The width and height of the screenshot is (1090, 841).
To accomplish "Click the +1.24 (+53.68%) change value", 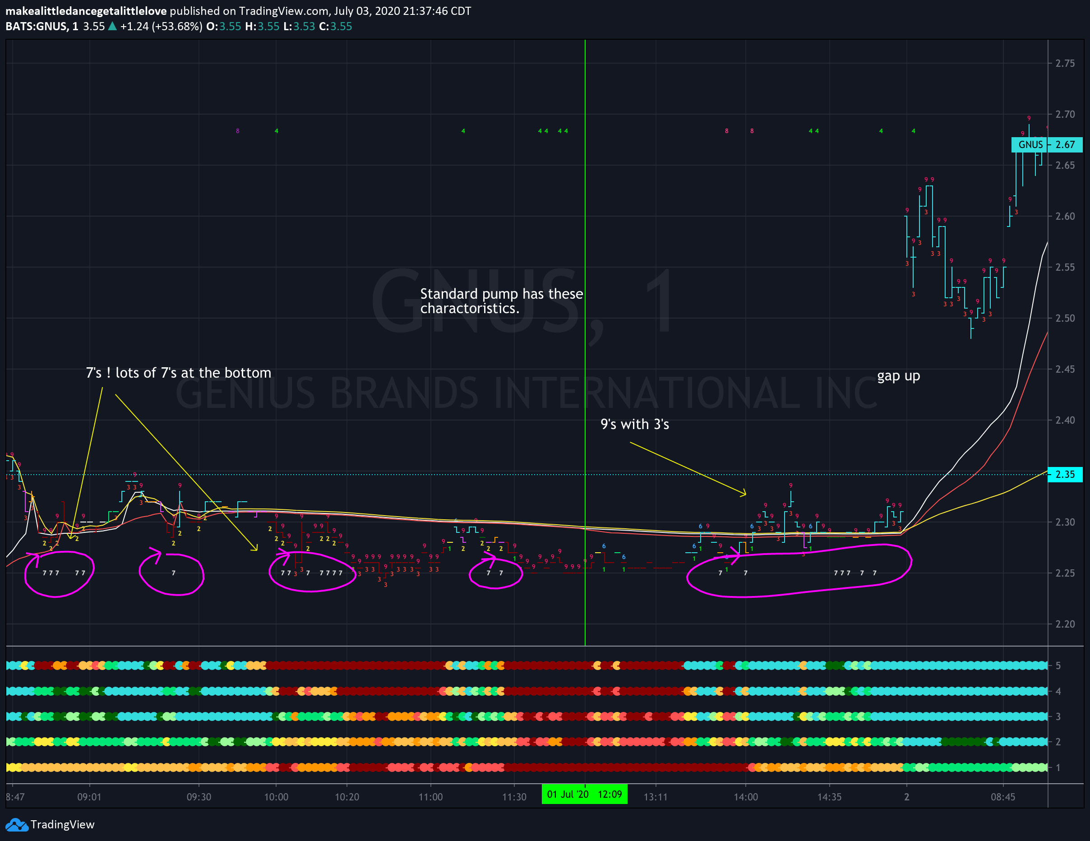I will [x=161, y=27].
